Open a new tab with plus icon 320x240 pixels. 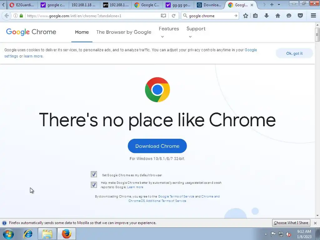pyautogui.click(x=272, y=5)
